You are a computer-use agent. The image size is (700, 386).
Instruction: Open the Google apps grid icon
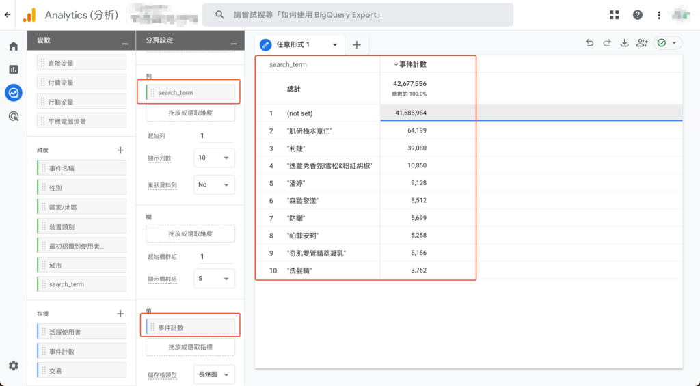click(615, 15)
